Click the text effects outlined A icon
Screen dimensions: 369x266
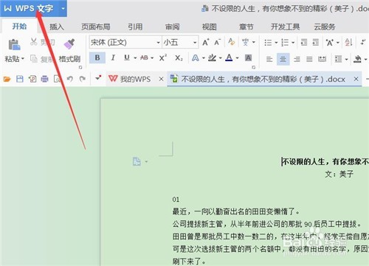pyautogui.click(x=196, y=58)
